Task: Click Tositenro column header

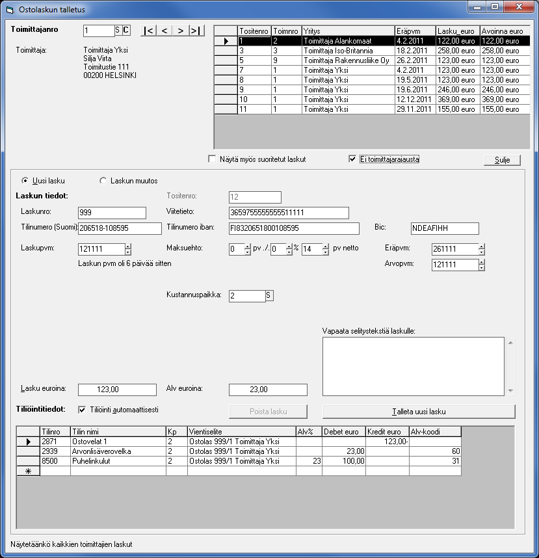Action: (254, 31)
